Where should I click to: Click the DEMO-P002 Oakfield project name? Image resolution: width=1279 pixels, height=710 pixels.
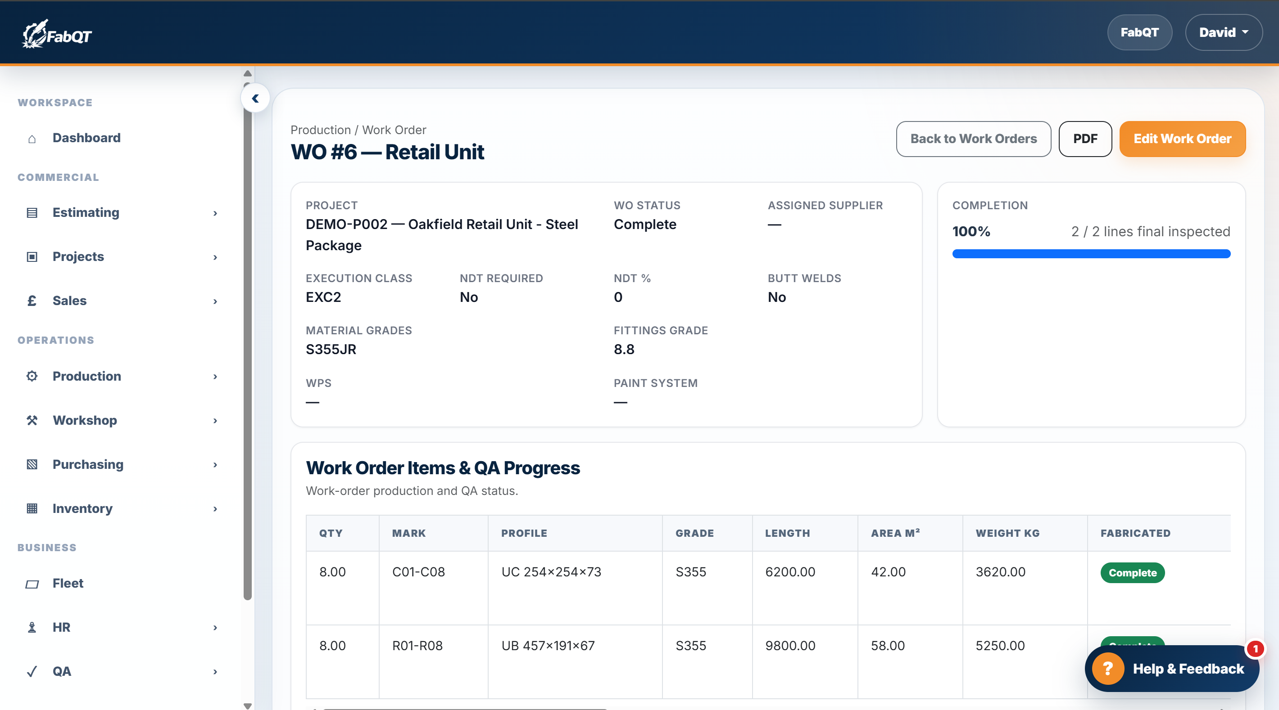pyautogui.click(x=442, y=235)
